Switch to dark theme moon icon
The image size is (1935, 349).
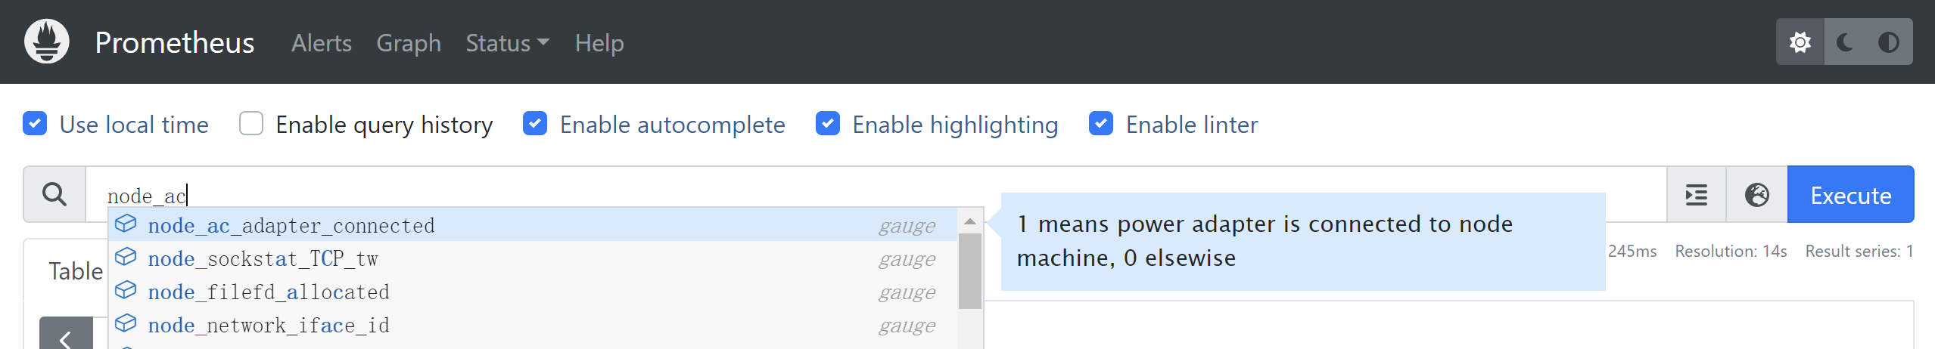pos(1845,42)
